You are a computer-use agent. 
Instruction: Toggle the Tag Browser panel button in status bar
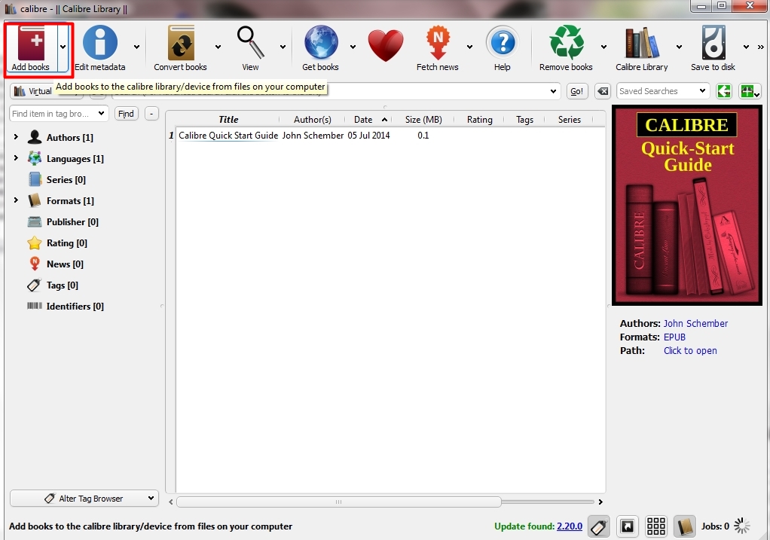599,527
